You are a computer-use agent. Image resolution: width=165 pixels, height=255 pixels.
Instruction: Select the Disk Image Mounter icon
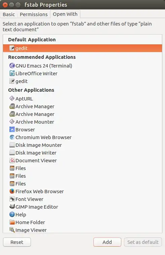point(12,145)
